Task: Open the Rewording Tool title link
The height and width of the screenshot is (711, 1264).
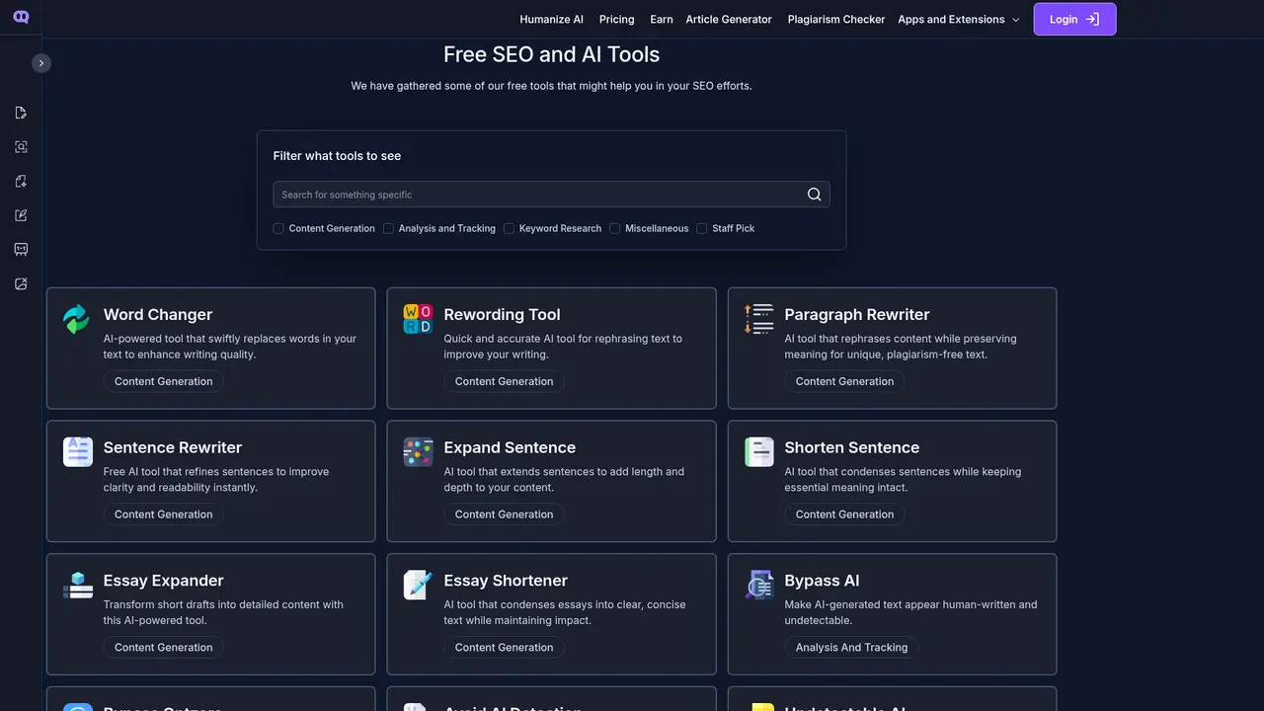Action: (502, 314)
